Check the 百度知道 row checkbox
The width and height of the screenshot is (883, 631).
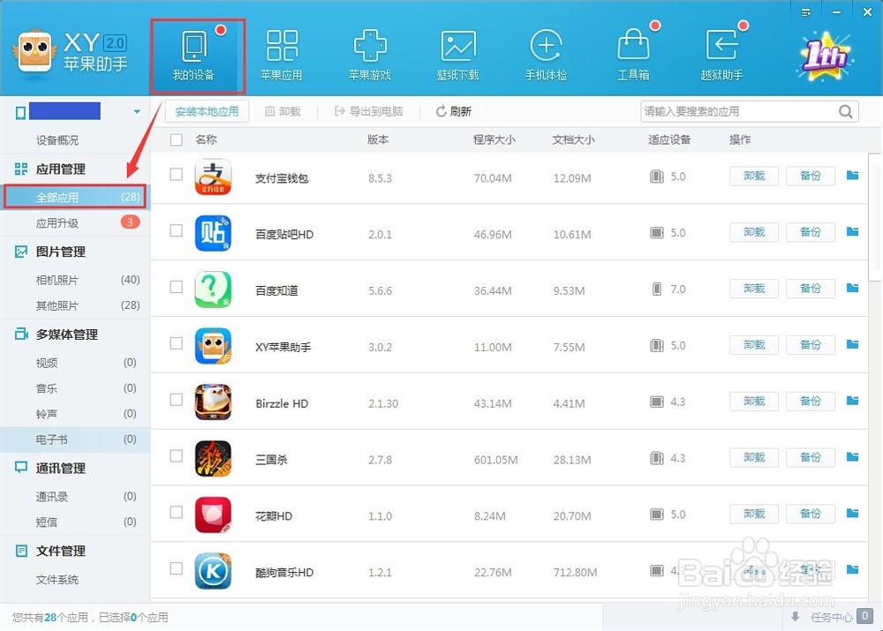coord(177,287)
